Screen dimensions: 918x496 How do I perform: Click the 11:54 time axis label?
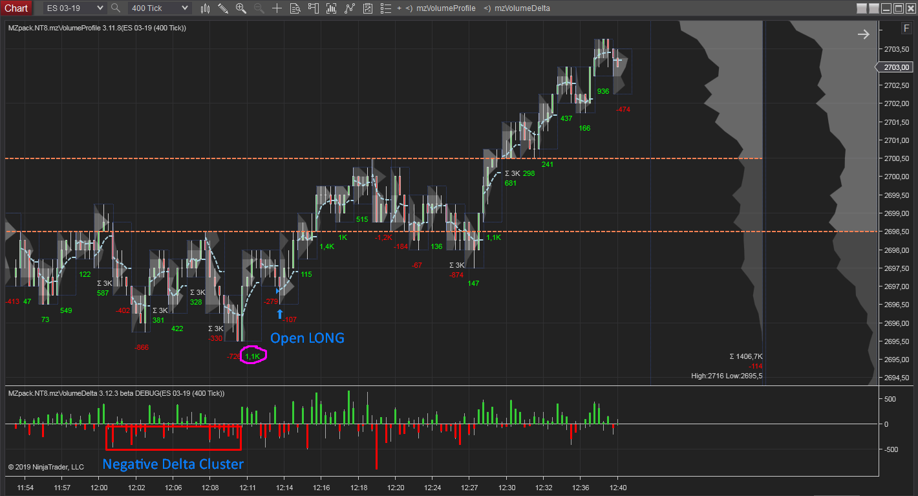pyautogui.click(x=25, y=488)
